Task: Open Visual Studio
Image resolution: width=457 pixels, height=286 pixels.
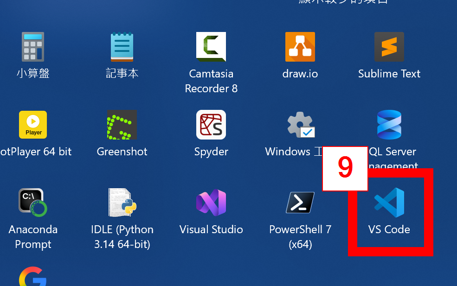Action: point(211,203)
